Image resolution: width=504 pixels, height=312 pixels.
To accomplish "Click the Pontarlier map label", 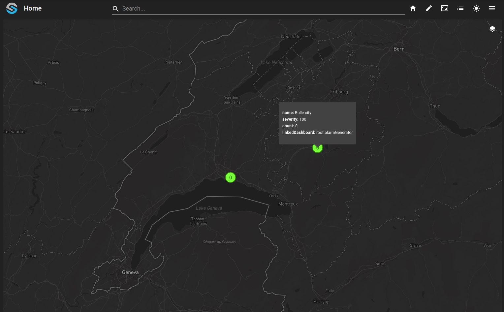I will tap(173, 62).
